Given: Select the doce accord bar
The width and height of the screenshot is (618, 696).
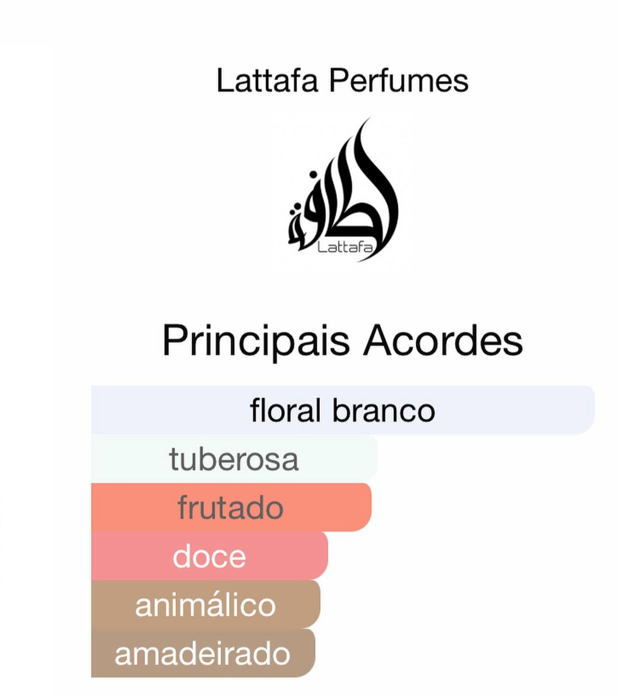Looking at the screenshot, I should [x=209, y=556].
